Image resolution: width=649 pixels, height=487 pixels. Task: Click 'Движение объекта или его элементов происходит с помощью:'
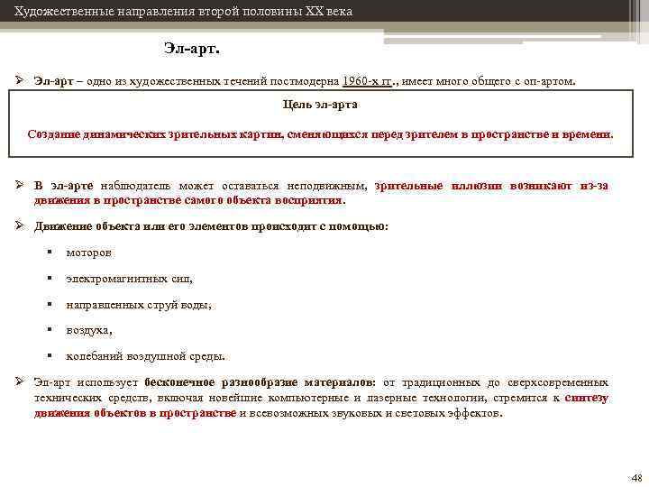211,226
